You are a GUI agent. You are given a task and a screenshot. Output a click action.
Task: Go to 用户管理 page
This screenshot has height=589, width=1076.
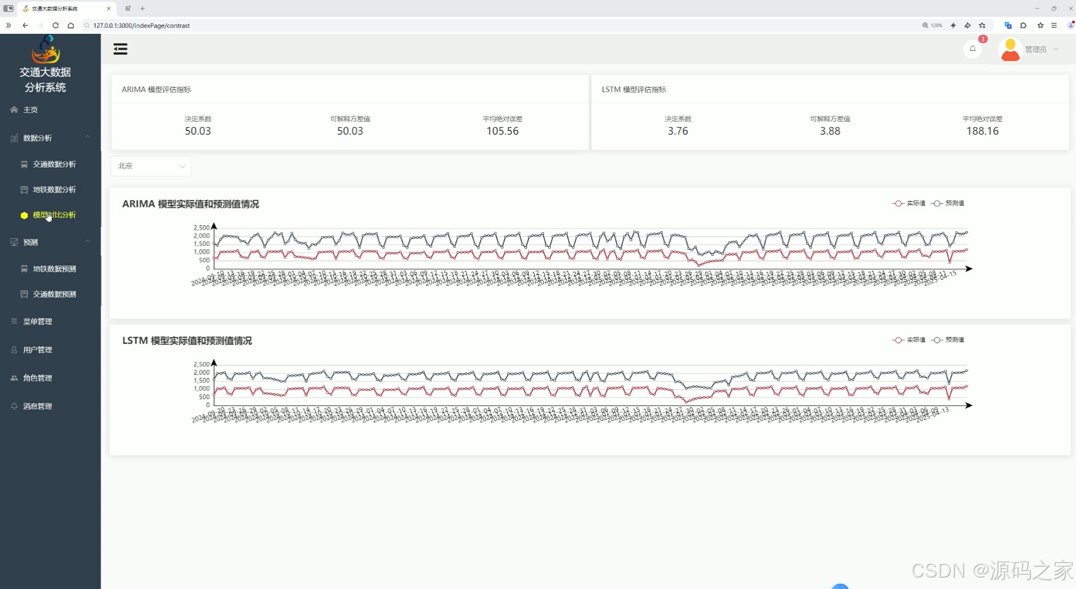coord(37,350)
